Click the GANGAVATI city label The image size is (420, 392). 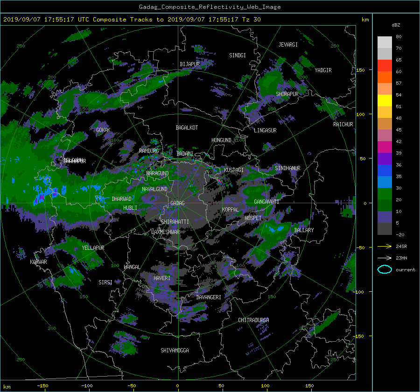tap(266, 202)
